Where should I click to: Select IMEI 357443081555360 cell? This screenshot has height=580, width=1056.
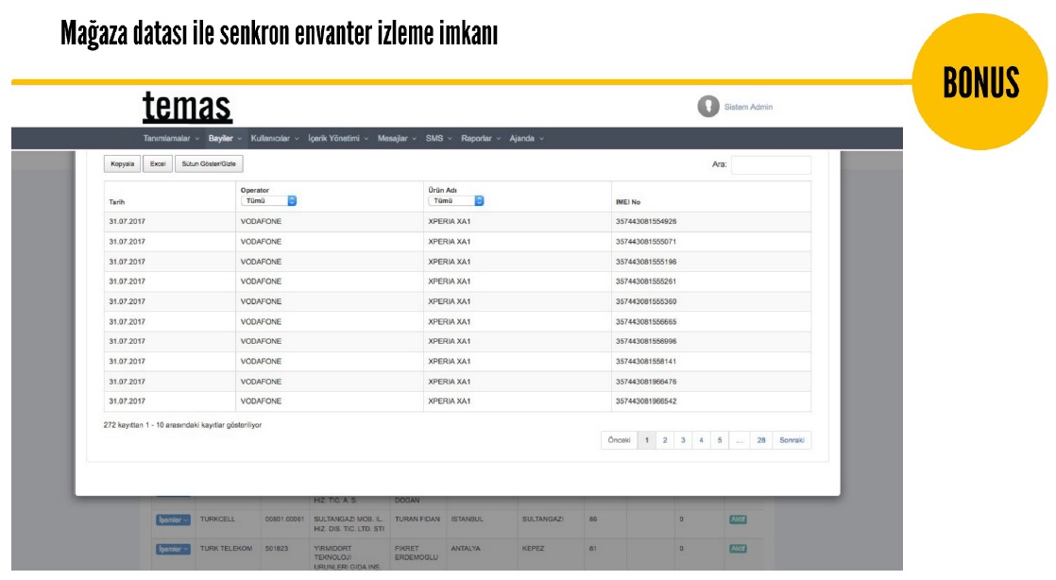click(646, 301)
